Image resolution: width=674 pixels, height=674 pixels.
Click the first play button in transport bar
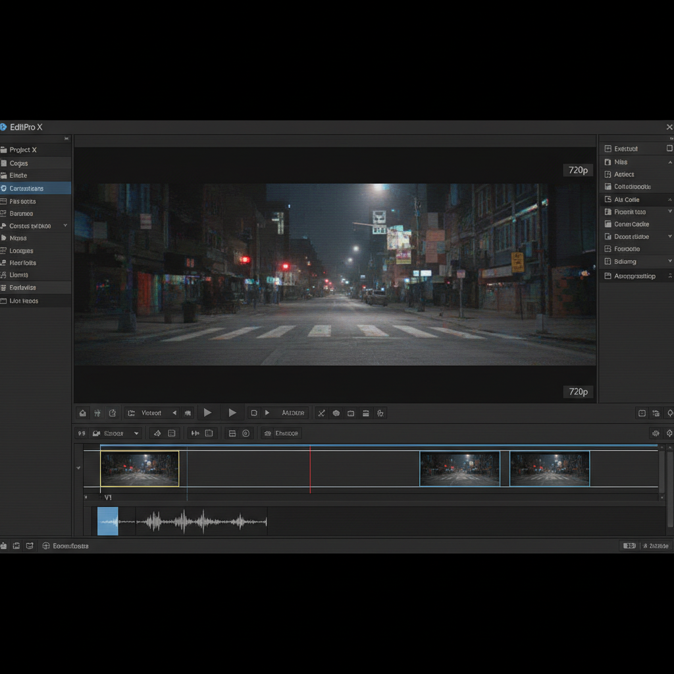coord(207,413)
